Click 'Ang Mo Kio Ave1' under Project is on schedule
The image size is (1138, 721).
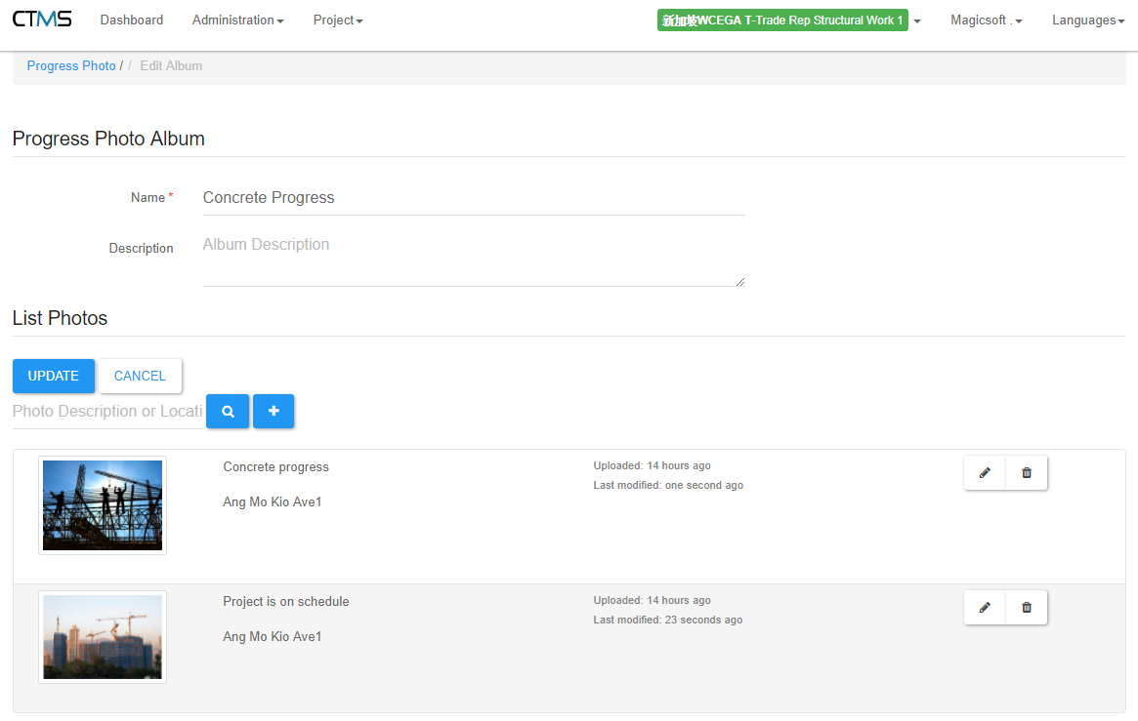273,637
